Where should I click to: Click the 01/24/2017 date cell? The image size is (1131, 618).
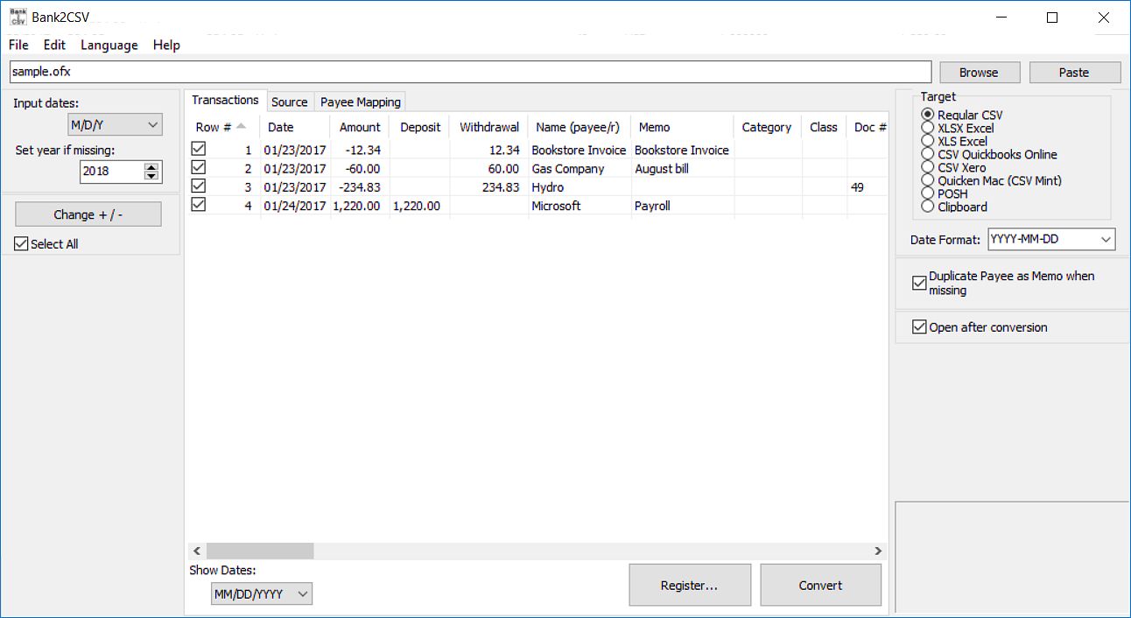point(295,206)
